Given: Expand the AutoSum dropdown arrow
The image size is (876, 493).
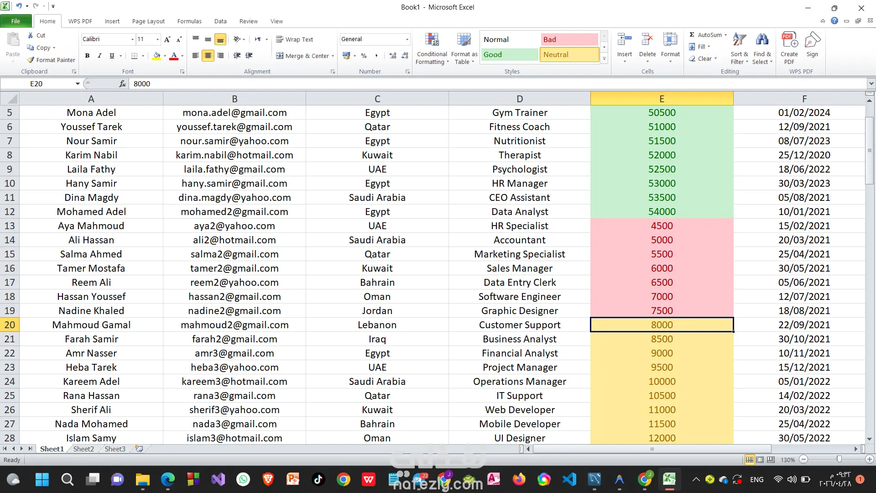Looking at the screenshot, I should coord(726,35).
